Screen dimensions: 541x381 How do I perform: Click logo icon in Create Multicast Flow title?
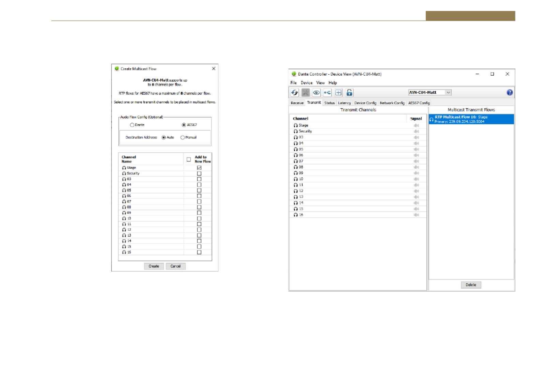117,68
